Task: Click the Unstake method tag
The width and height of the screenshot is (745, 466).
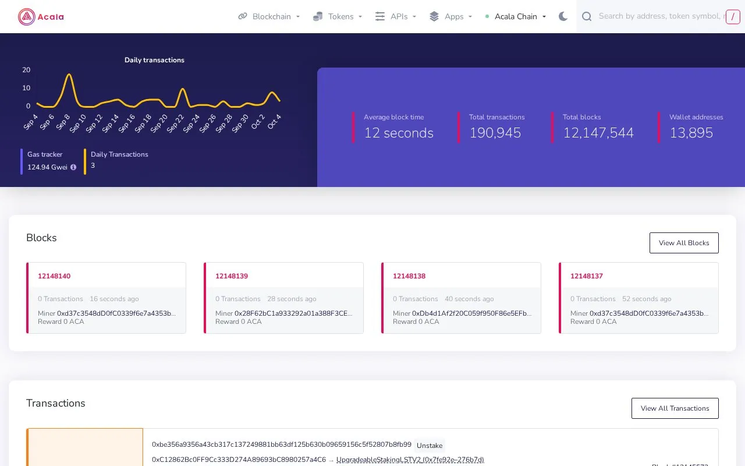Action: (430, 446)
